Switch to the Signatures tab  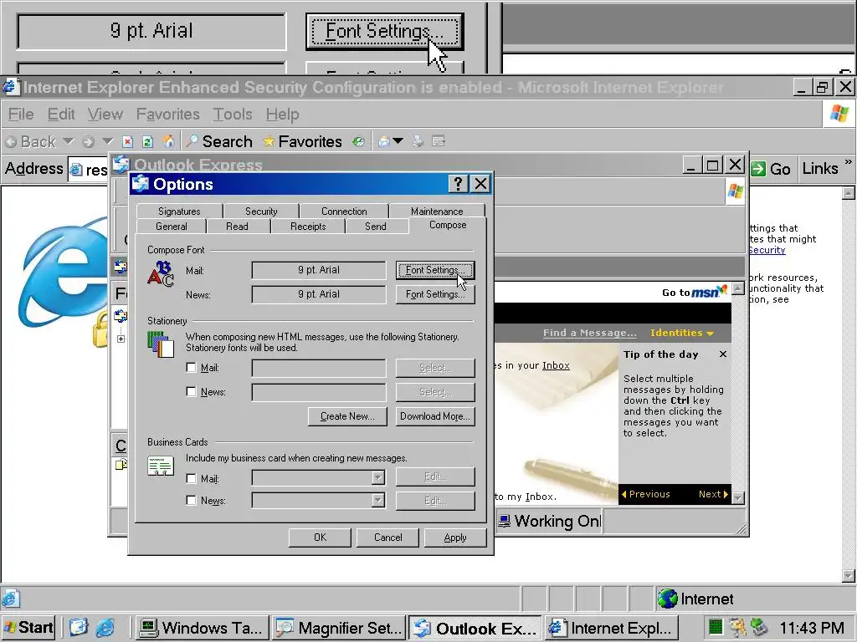click(x=179, y=211)
